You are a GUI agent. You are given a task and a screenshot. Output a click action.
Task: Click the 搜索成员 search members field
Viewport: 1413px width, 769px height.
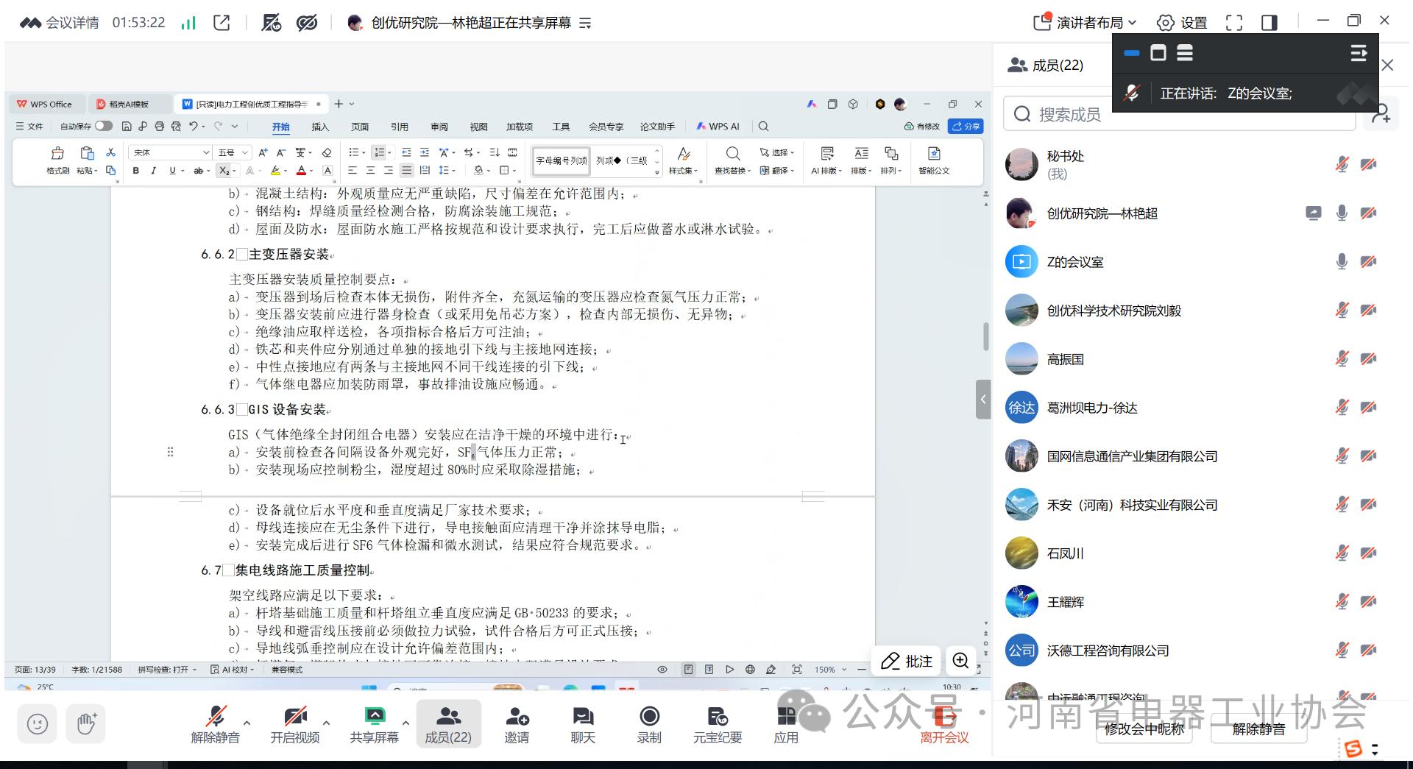[1179, 114]
